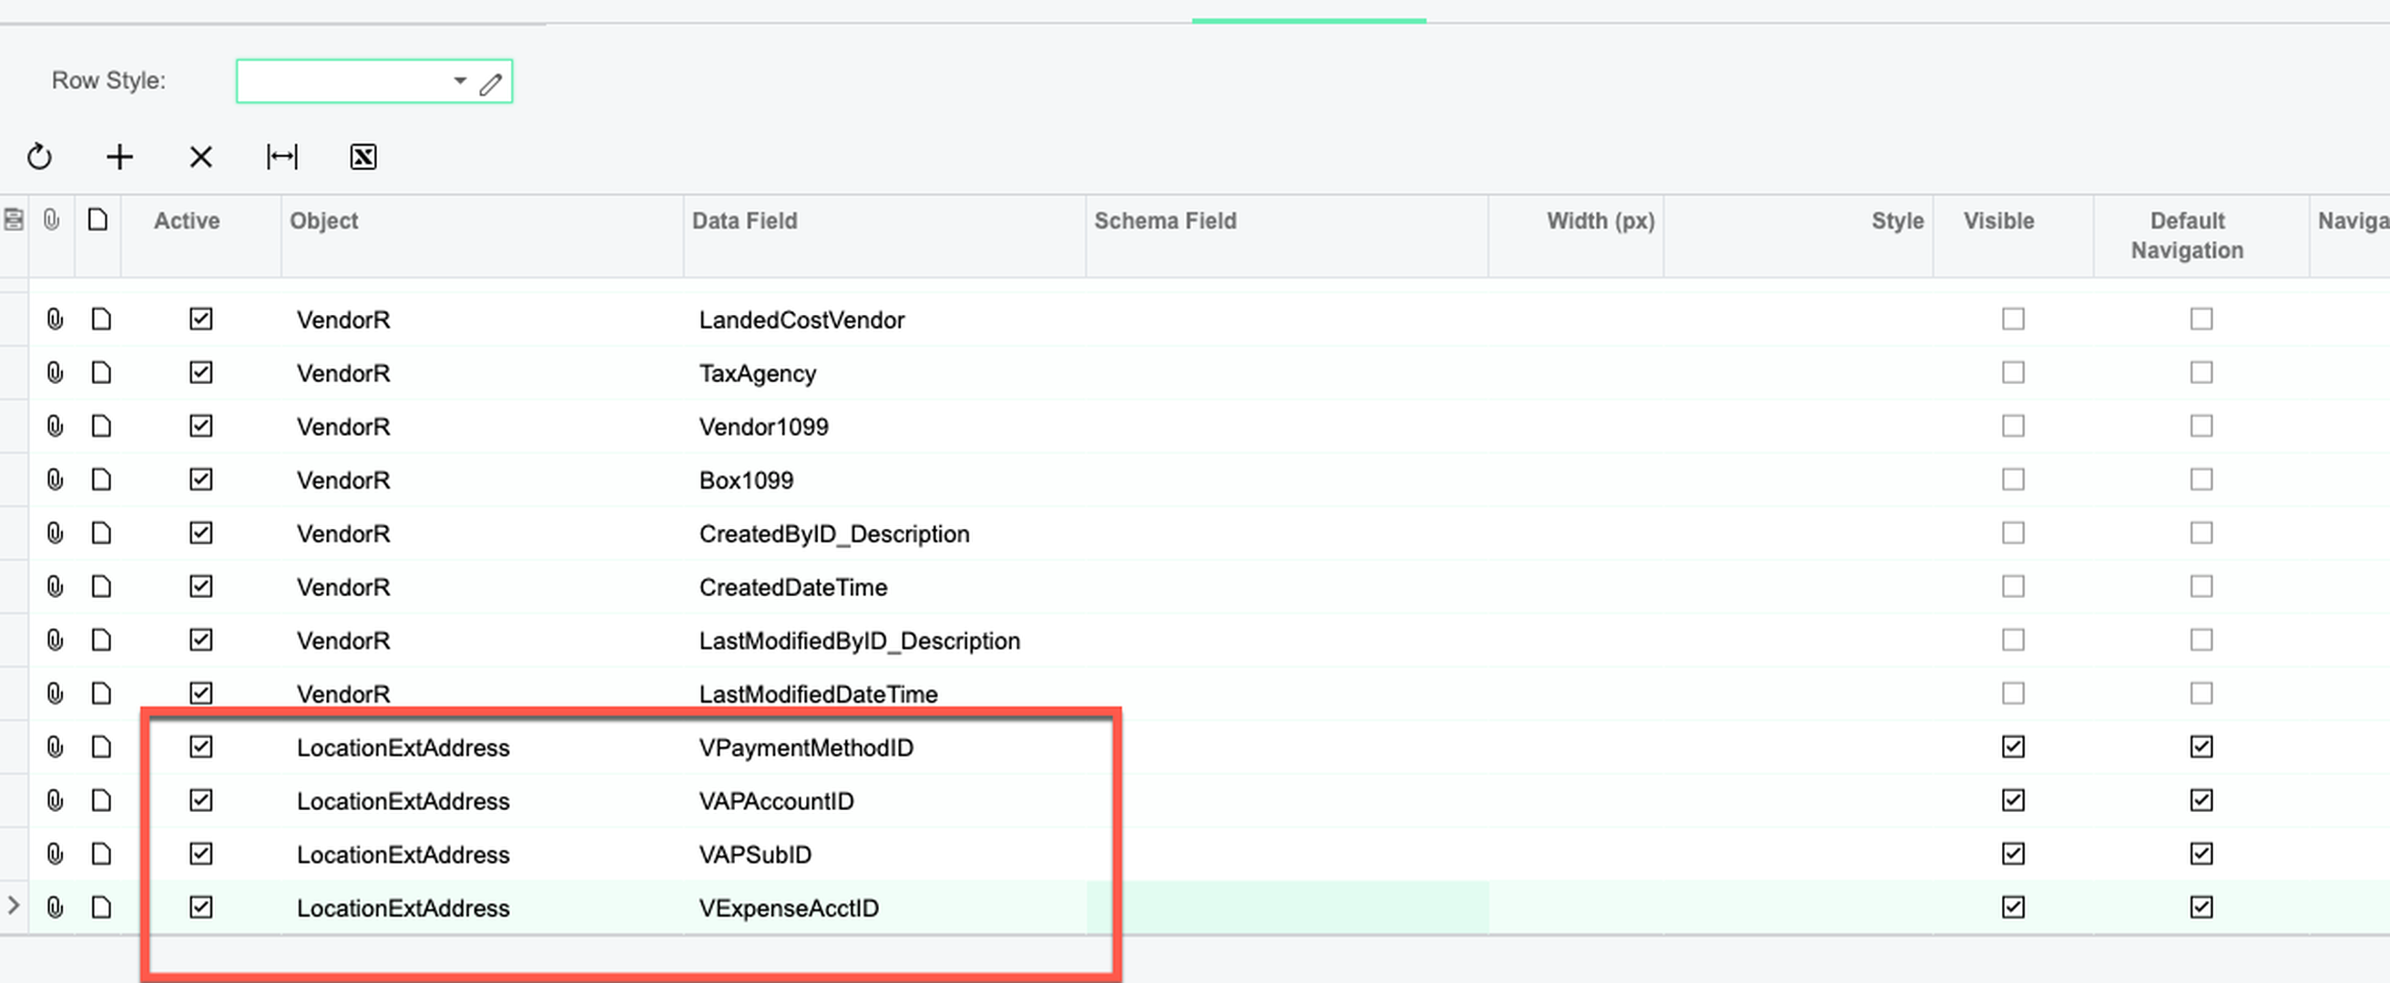Click the Default Navigation column header
Screen dimensions: 2390x983
pos(2187,236)
